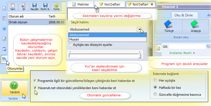Open the notepad pencil sidebar icon
The height and width of the screenshot is (106, 211).
click(4, 39)
